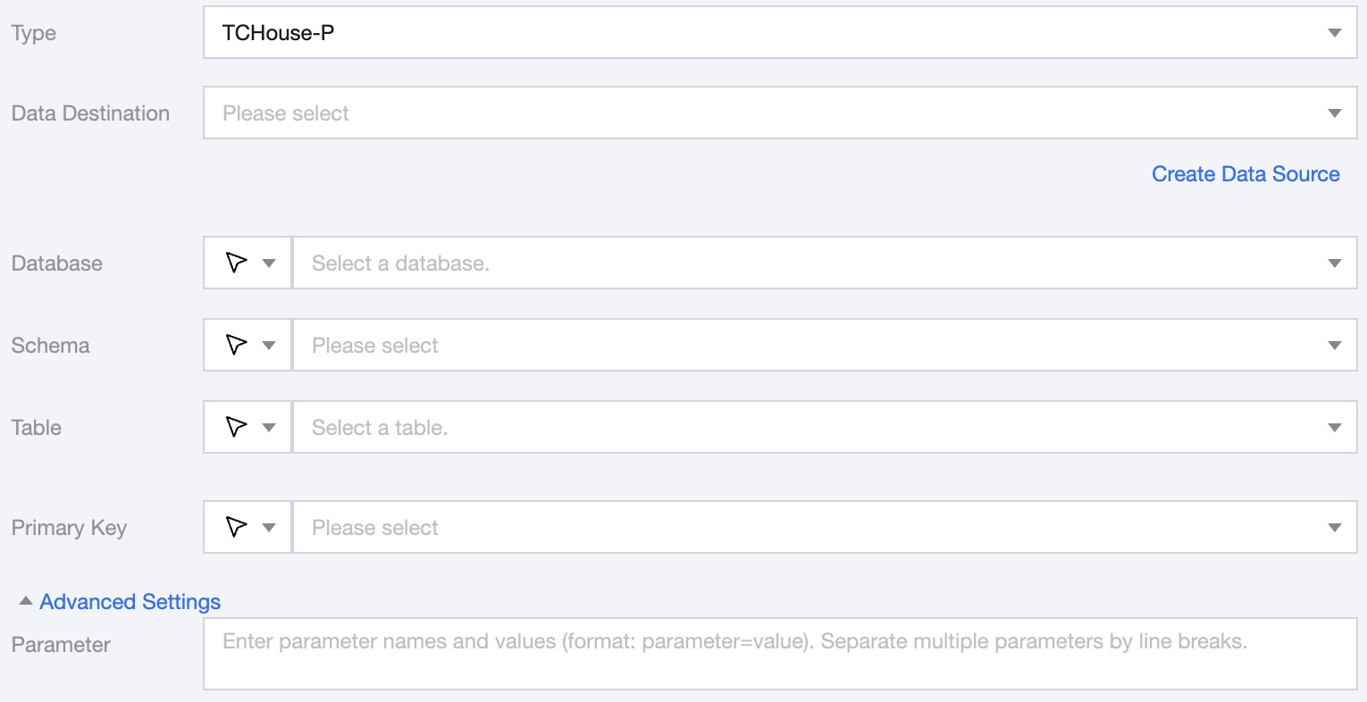Image resolution: width=1367 pixels, height=702 pixels.
Task: Open the Schema mode selector small arrow
Action: (x=269, y=346)
